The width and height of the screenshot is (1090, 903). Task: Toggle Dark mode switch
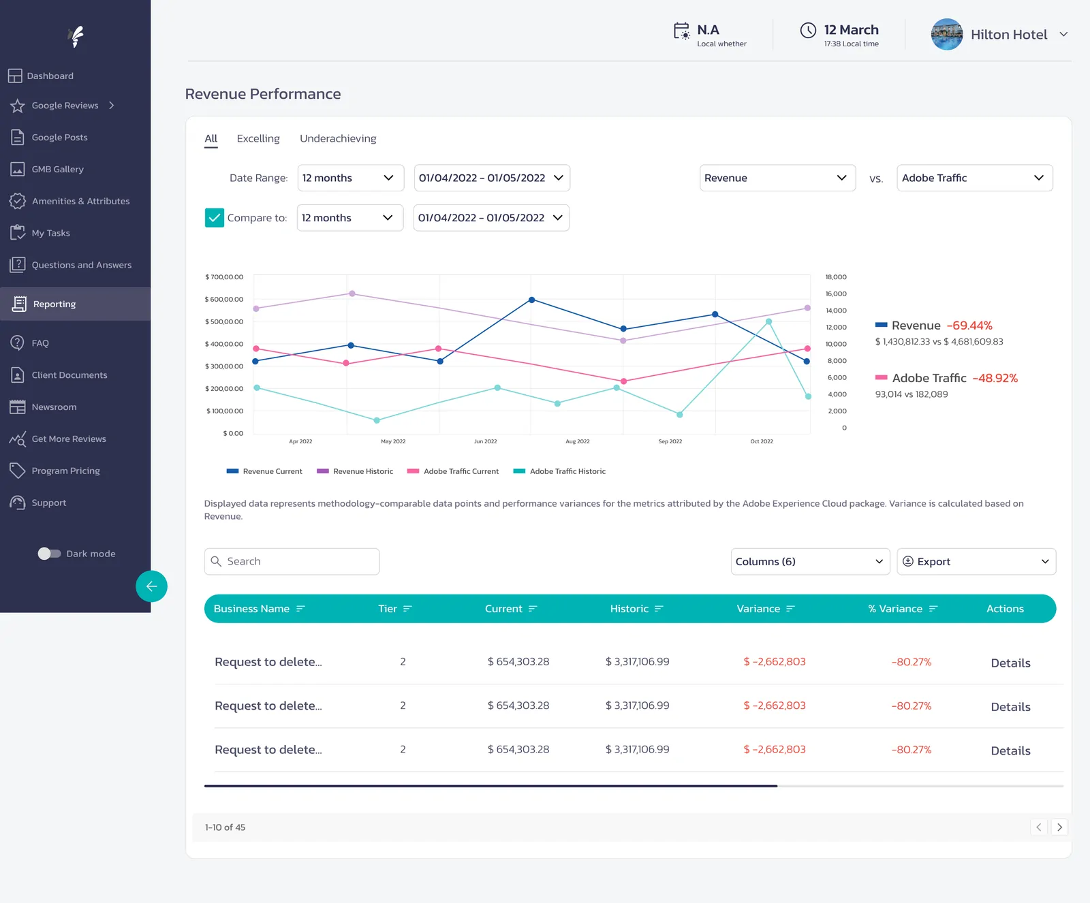click(49, 554)
